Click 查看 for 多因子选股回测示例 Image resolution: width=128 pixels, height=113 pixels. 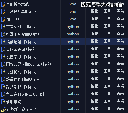click(120, 33)
